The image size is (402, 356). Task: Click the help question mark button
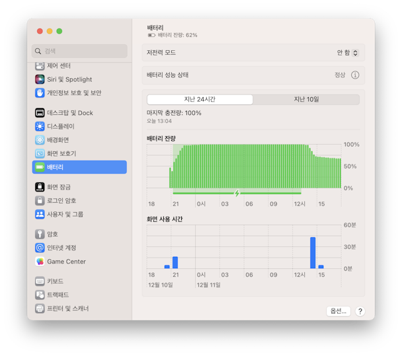pyautogui.click(x=360, y=311)
